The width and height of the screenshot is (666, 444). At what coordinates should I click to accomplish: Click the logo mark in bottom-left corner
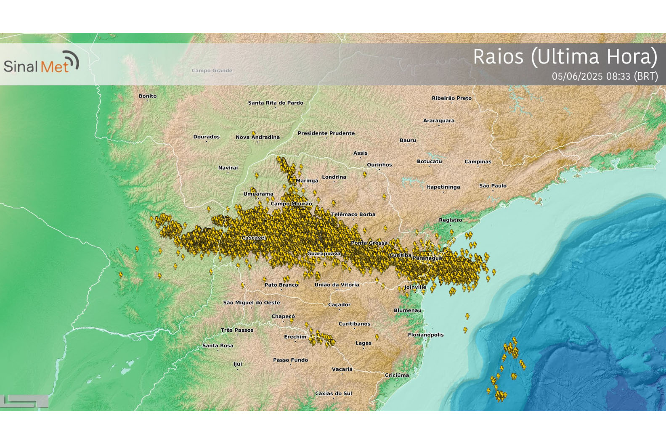coord(24,401)
